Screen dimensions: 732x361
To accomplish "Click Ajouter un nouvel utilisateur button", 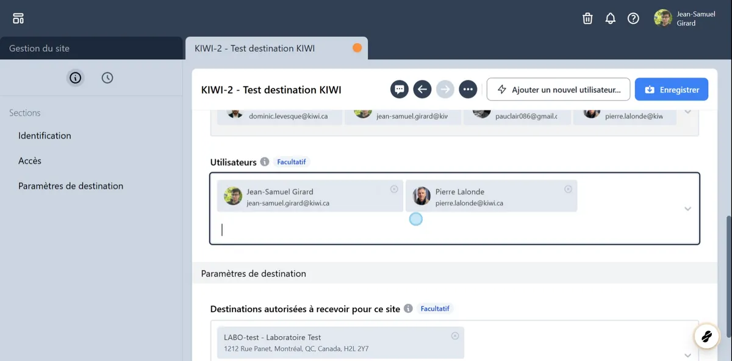I will [x=563, y=90].
